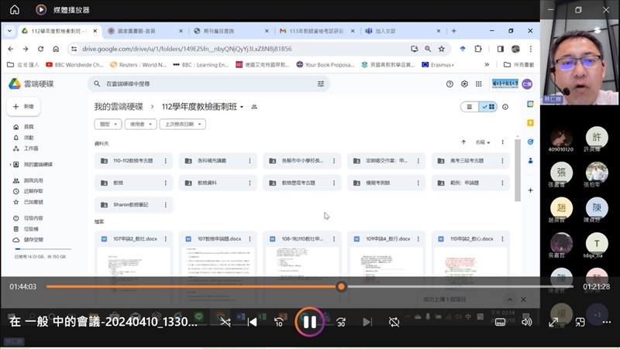Image resolution: width=620 pixels, height=349 pixels.
Task: Switch Drive to list view layout
Action: click(x=469, y=107)
